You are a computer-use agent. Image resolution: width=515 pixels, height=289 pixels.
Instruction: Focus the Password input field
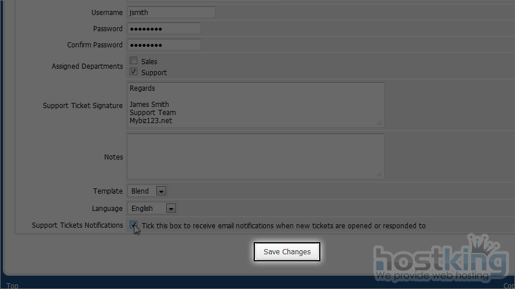click(x=164, y=28)
